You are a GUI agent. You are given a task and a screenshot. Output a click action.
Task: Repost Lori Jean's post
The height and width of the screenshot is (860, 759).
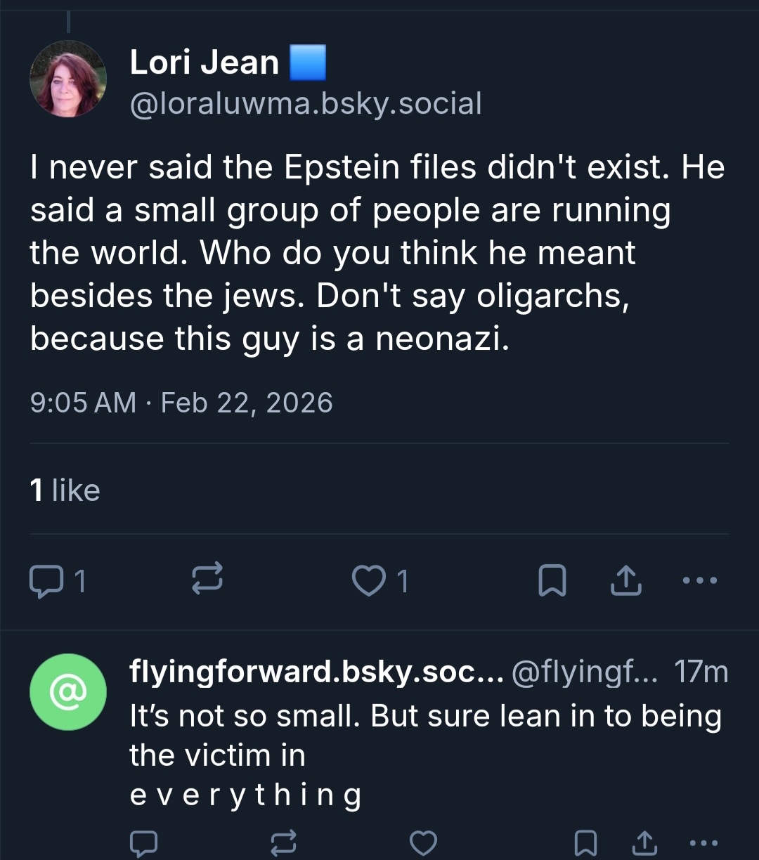207,579
